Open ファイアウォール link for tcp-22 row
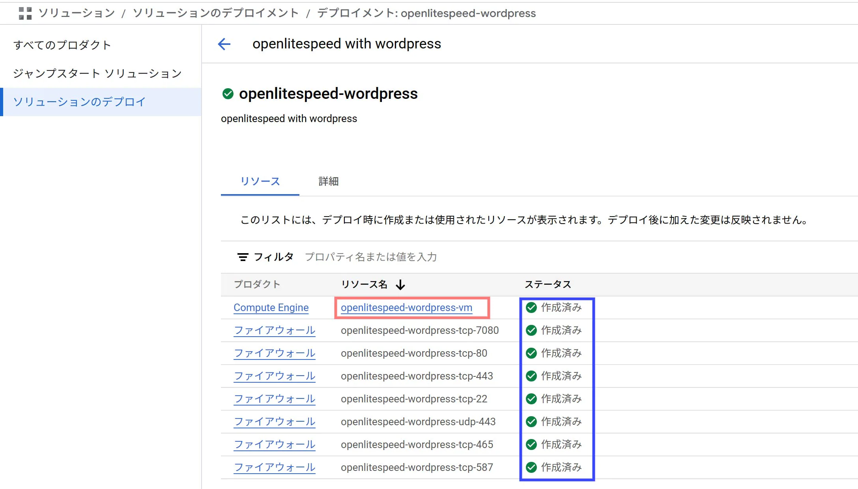The height and width of the screenshot is (489, 858). (x=275, y=399)
